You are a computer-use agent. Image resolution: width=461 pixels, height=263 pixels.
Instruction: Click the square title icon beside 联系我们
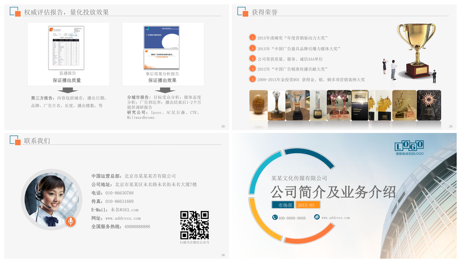click(x=15, y=140)
